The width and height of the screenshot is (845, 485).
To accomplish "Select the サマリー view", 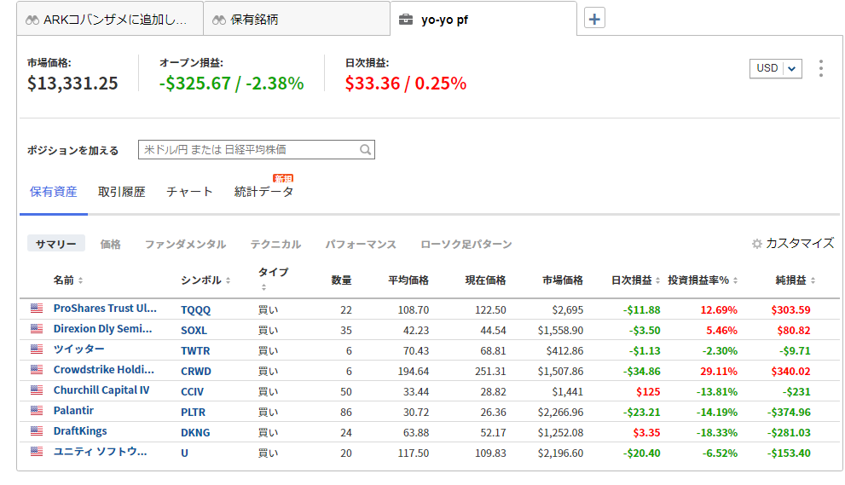I will [x=56, y=244].
